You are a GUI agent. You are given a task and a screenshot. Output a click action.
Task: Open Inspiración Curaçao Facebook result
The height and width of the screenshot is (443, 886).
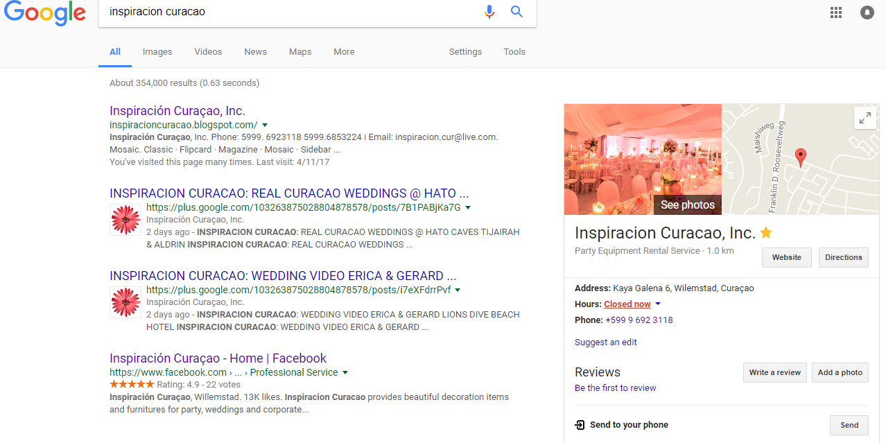tap(218, 358)
